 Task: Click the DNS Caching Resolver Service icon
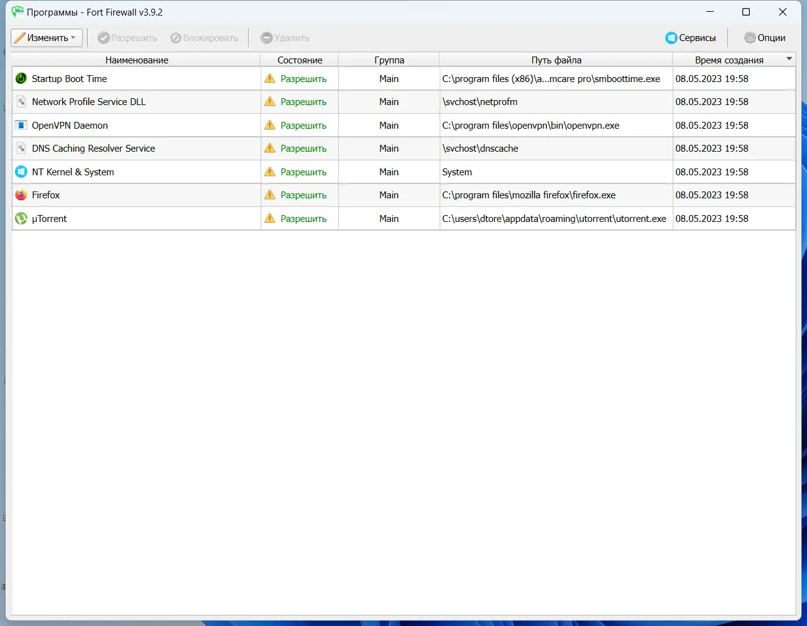21,148
